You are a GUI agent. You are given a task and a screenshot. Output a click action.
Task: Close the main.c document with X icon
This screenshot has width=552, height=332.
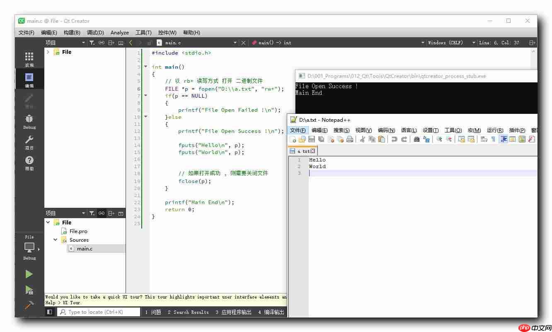[x=243, y=43]
